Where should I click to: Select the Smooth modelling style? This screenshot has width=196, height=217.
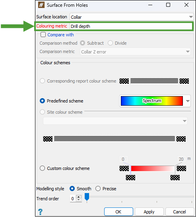point(72,189)
